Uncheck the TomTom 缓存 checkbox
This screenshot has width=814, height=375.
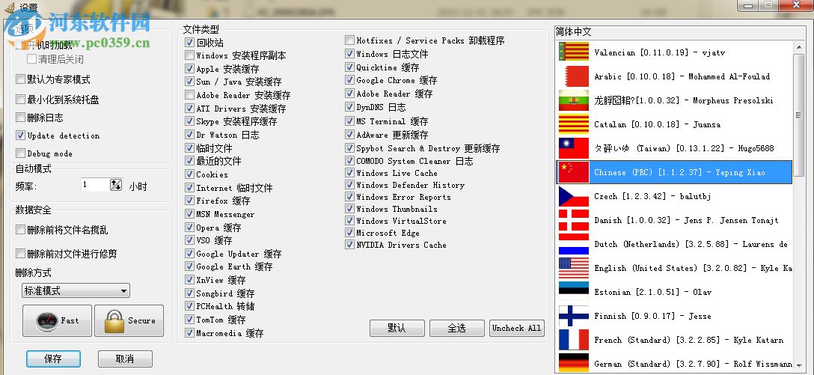(x=189, y=320)
